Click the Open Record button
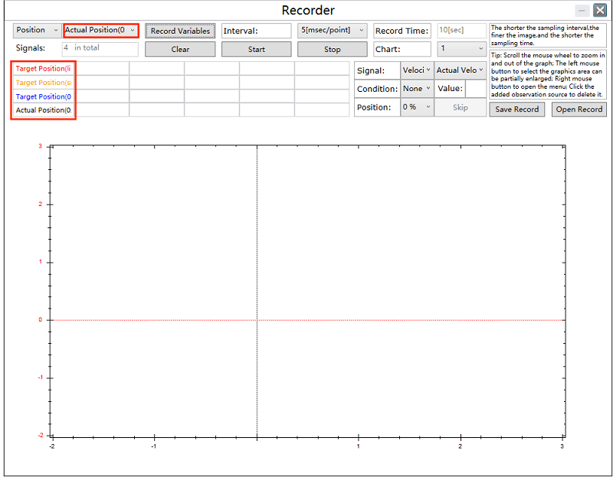 click(x=579, y=109)
